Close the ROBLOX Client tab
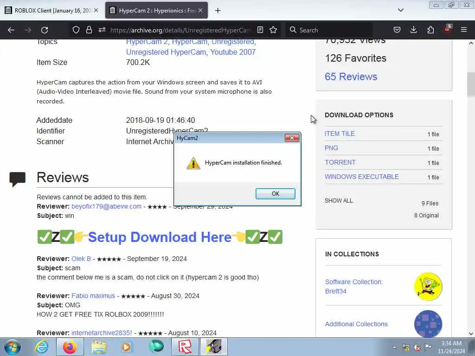The height and width of the screenshot is (356, 475). coord(96,10)
